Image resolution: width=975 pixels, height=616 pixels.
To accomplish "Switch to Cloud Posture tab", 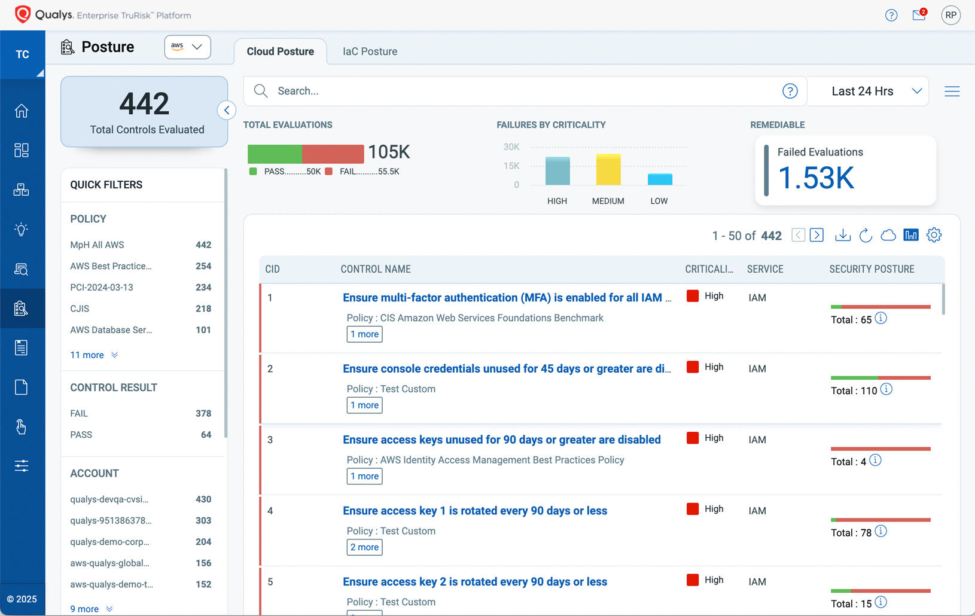I will [281, 51].
